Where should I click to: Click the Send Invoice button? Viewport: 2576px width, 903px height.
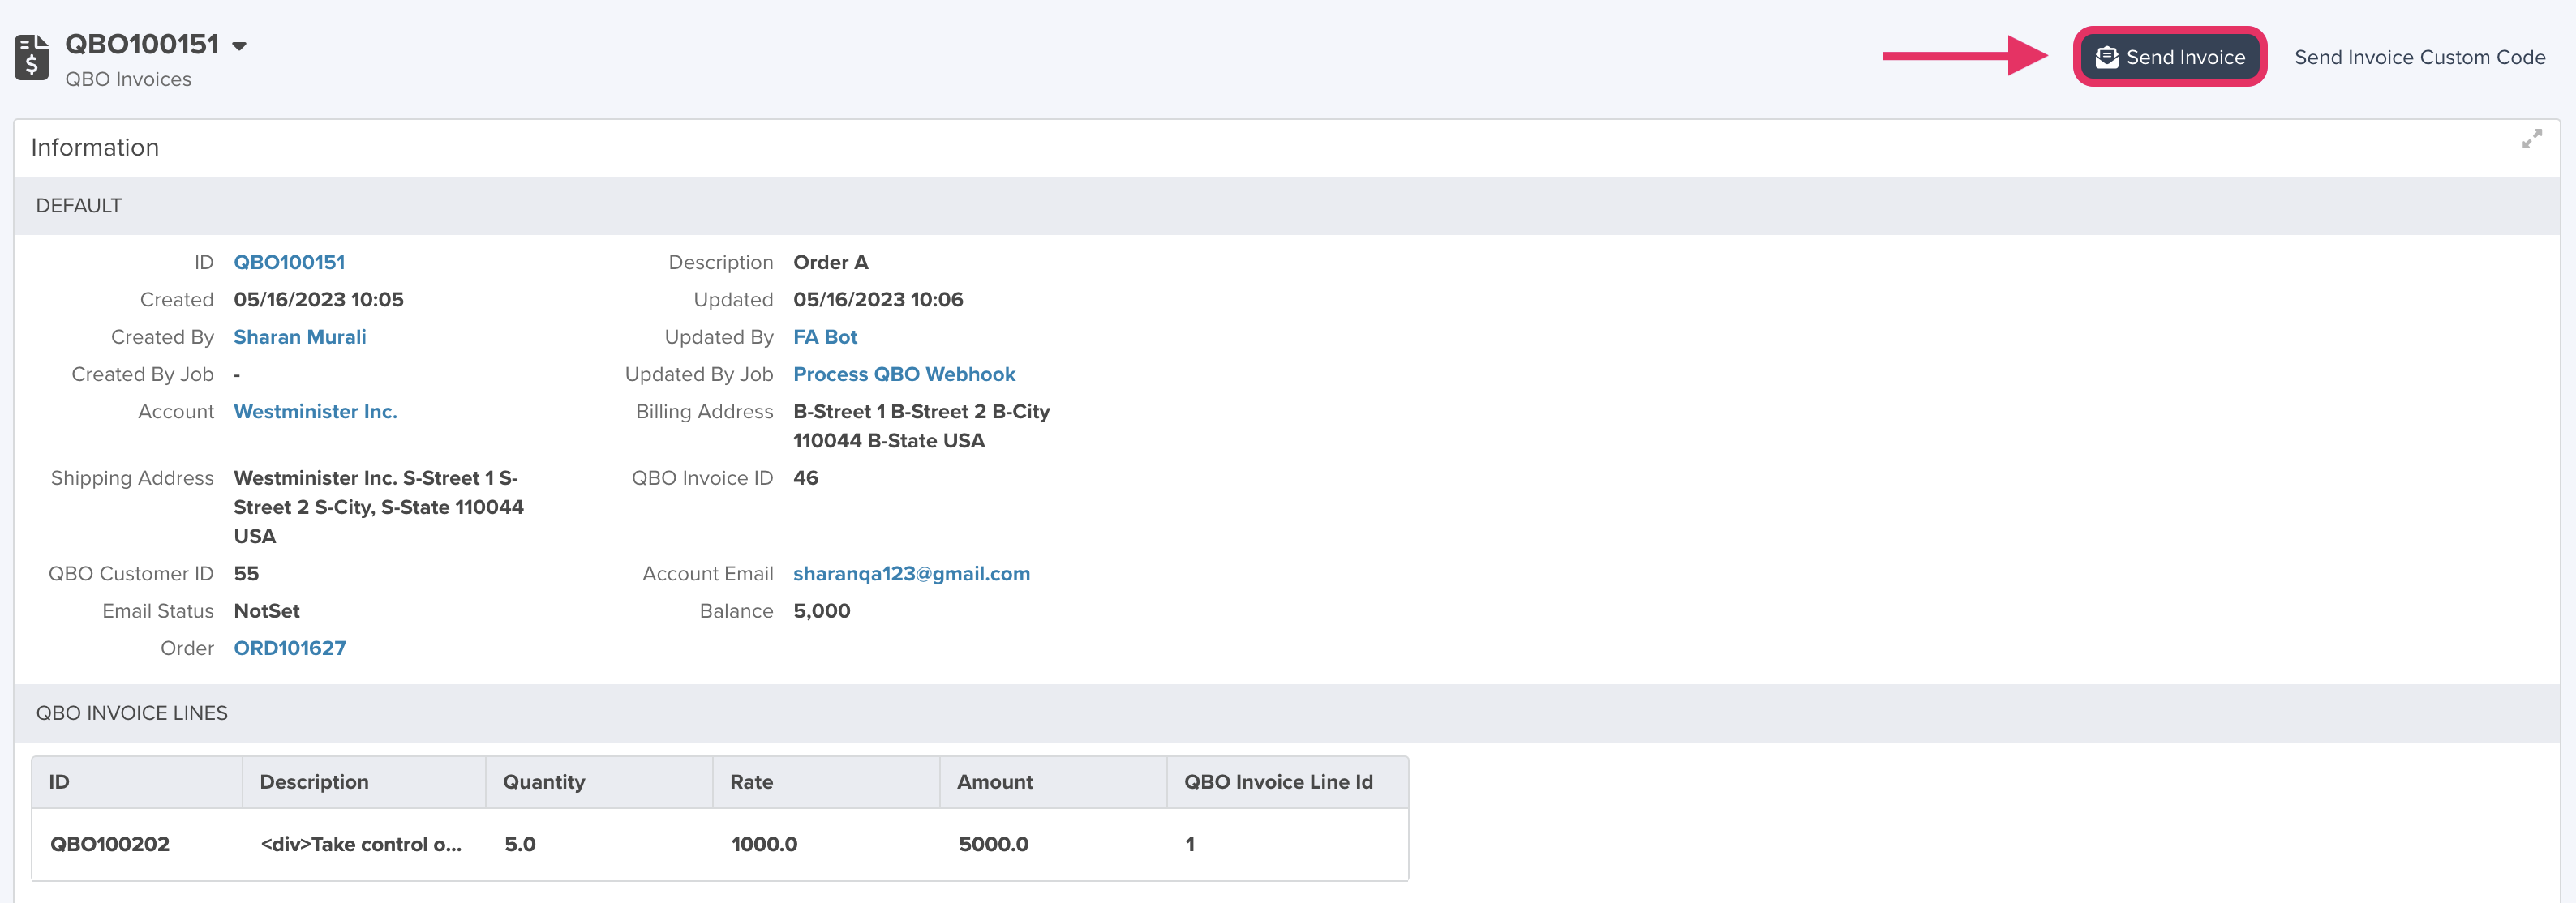(2169, 57)
